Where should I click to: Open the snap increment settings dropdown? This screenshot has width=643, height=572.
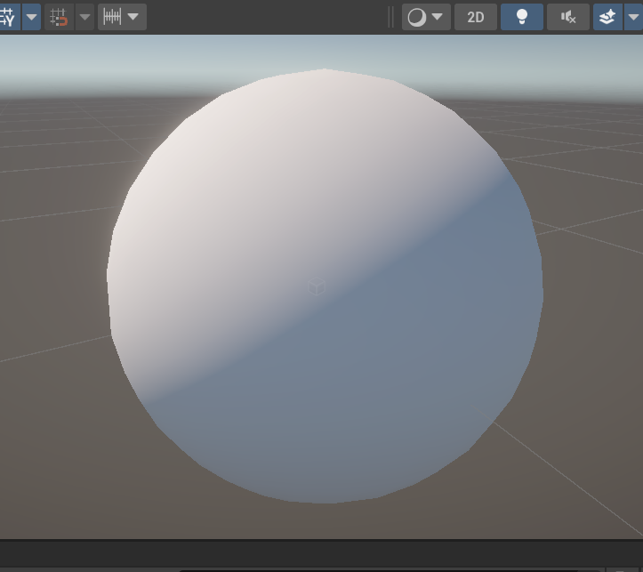pyautogui.click(x=122, y=17)
